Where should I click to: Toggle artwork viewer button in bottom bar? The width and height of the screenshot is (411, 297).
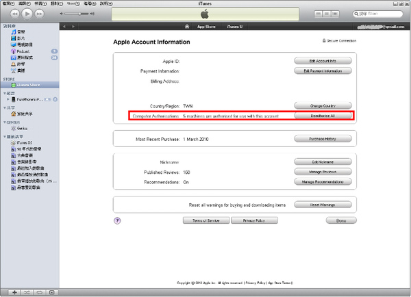51,292
